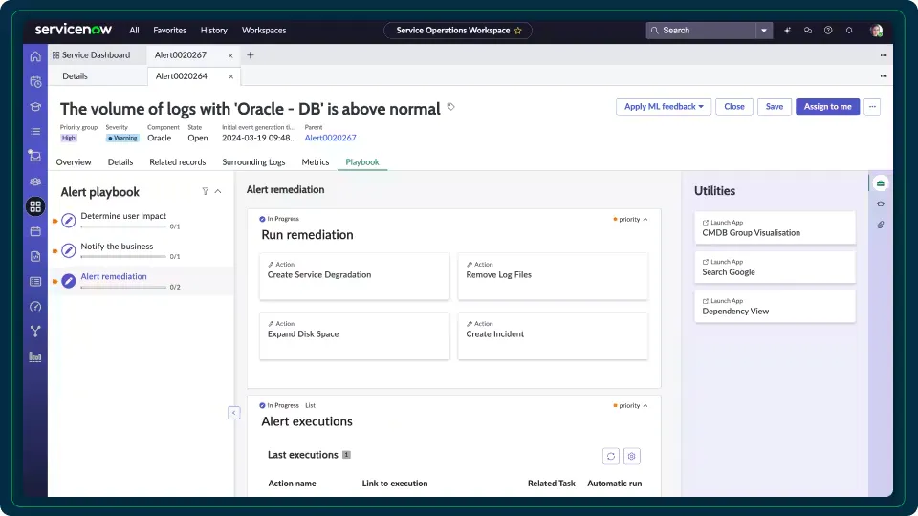Click the Automatic run column header
Viewport: 918px width, 516px height.
point(614,484)
